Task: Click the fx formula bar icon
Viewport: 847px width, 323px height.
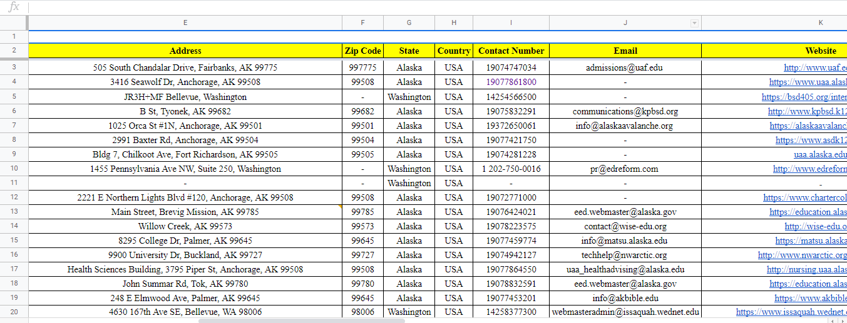Action: pos(13,7)
